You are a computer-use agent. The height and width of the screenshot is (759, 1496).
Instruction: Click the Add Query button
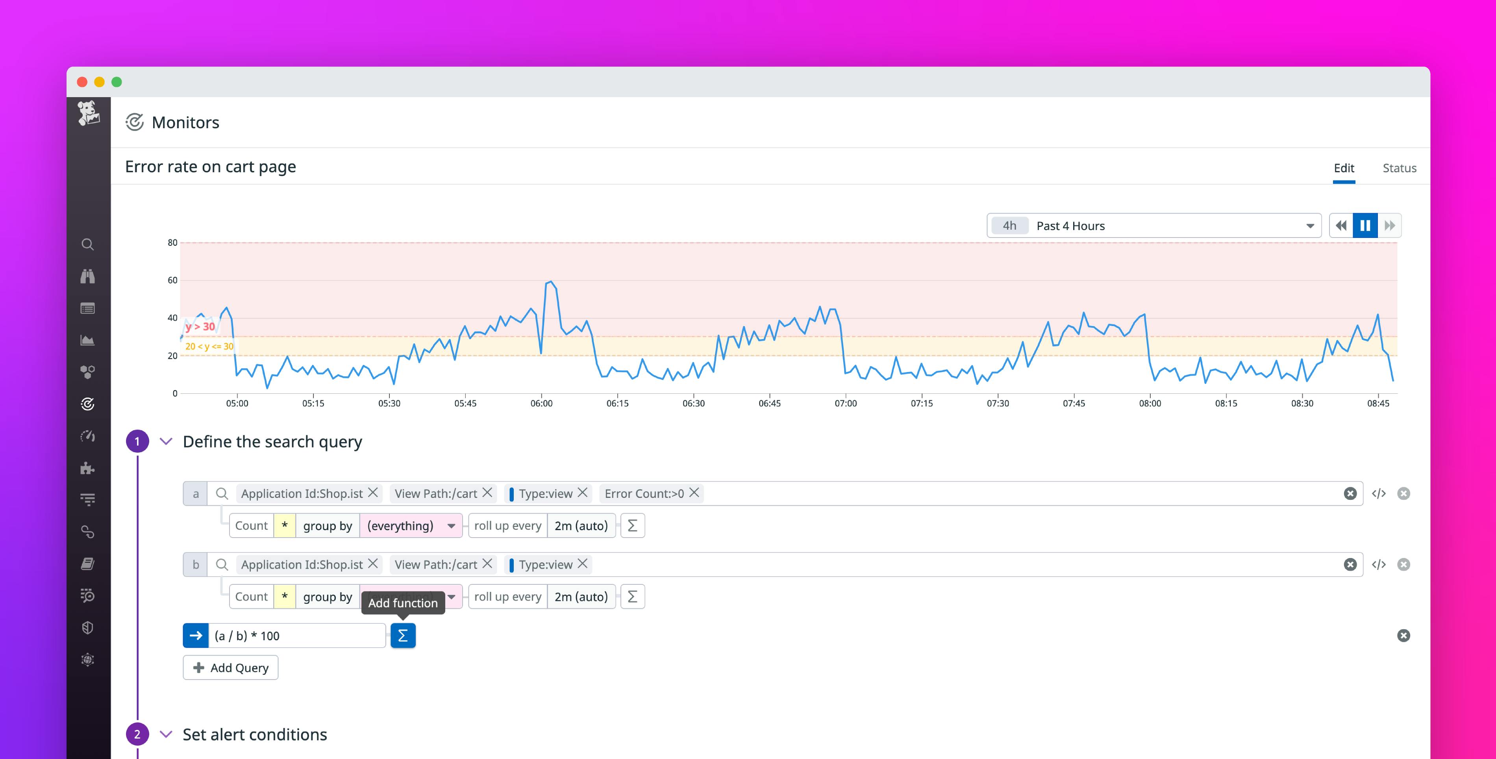tap(230, 667)
